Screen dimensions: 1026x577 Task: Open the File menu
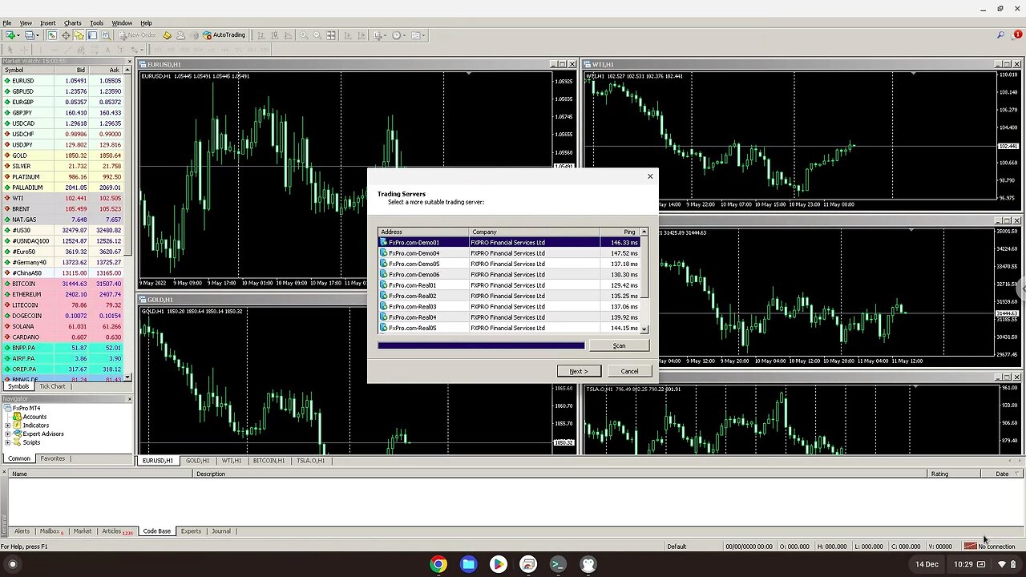(7, 23)
